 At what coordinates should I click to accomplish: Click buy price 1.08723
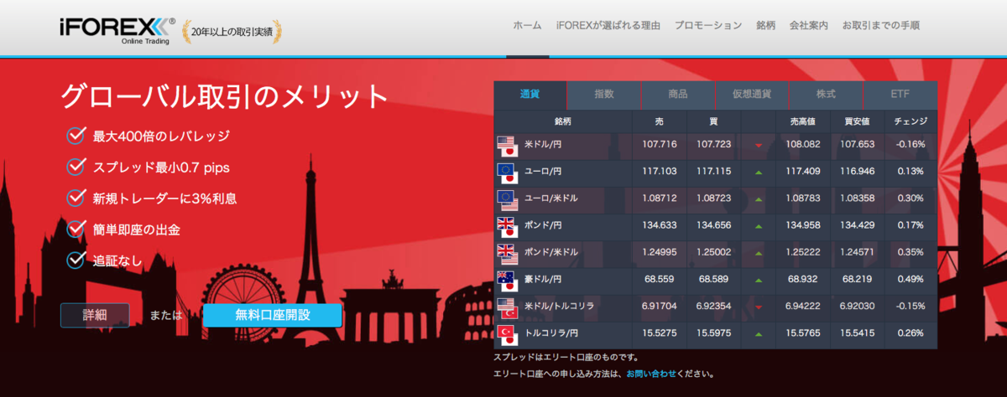[714, 199]
